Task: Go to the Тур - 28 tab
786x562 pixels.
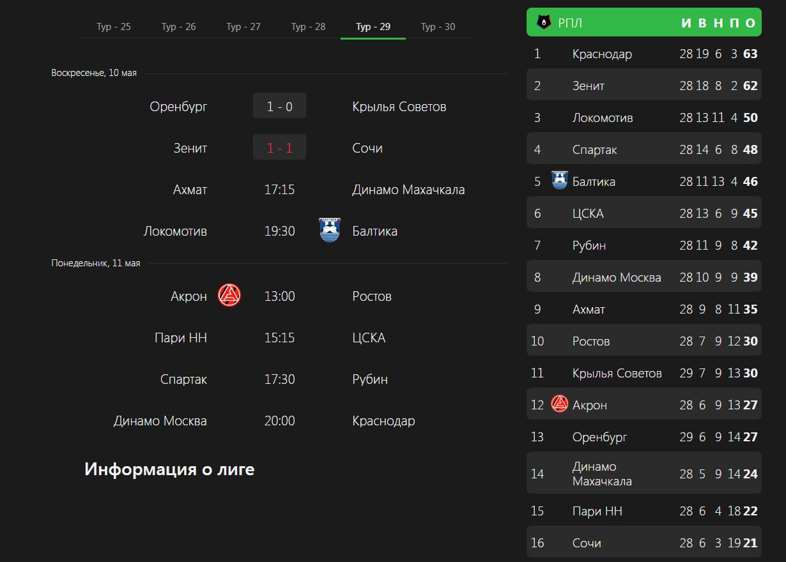Action: [308, 27]
